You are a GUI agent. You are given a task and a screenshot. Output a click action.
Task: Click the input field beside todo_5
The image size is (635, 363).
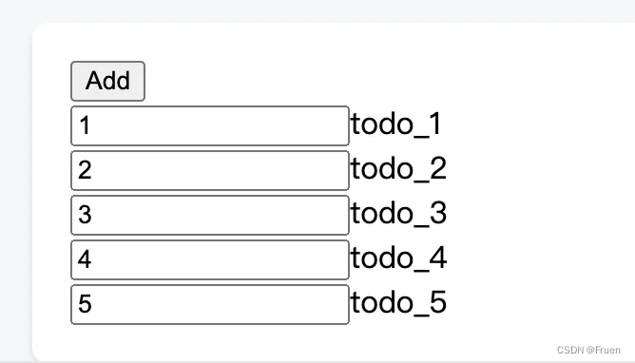point(210,305)
